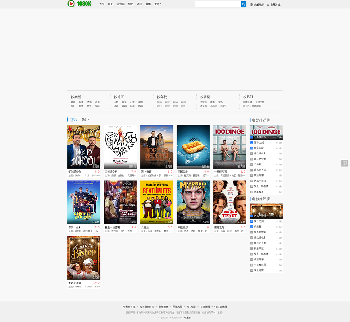Filter by year 2018
Viewport: 350px width, 322px height.
tap(159, 102)
